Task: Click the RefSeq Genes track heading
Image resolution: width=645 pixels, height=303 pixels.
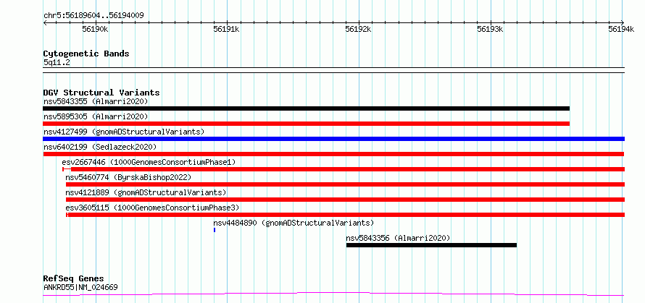Action: click(x=74, y=279)
